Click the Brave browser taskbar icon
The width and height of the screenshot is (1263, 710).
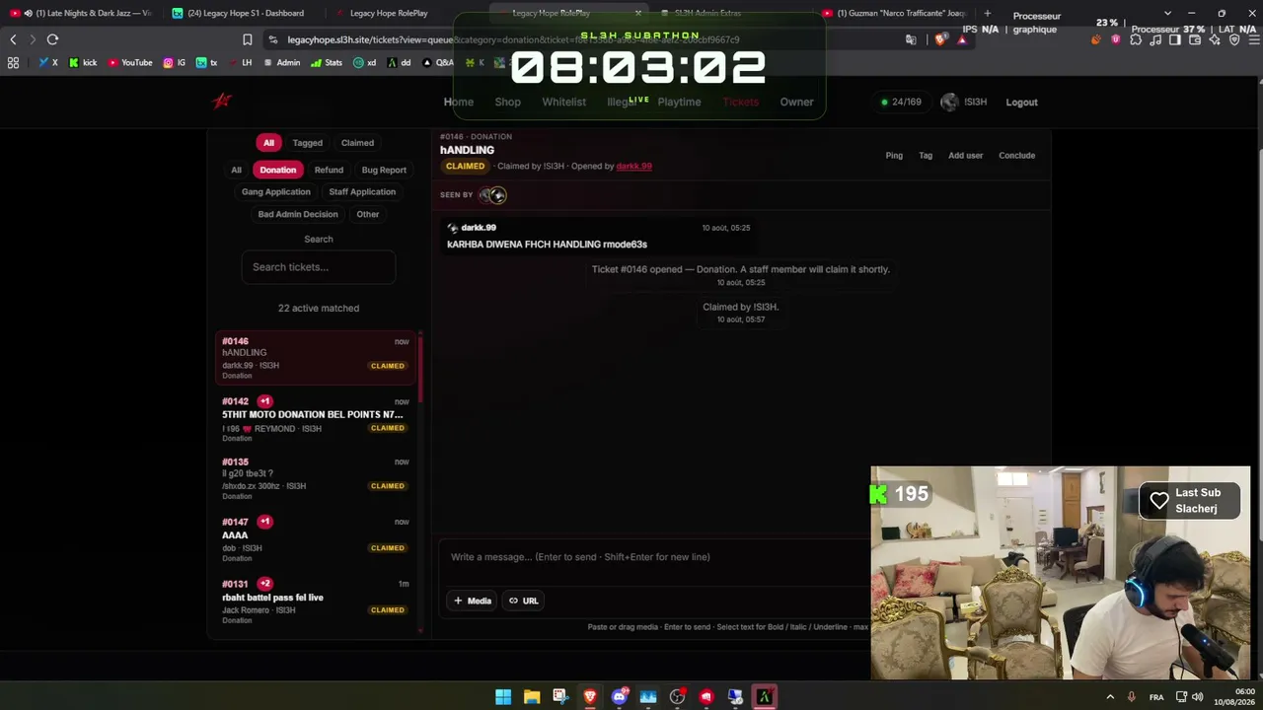point(590,697)
